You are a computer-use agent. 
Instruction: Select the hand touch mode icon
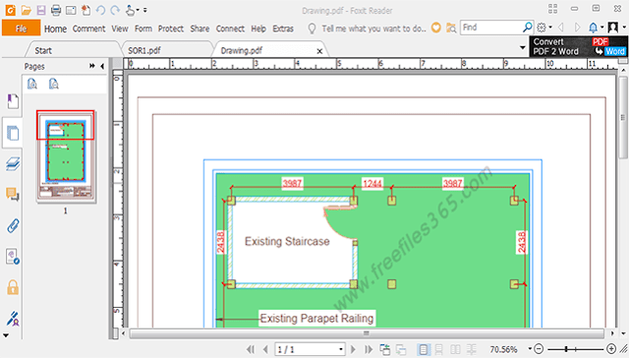pos(130,10)
